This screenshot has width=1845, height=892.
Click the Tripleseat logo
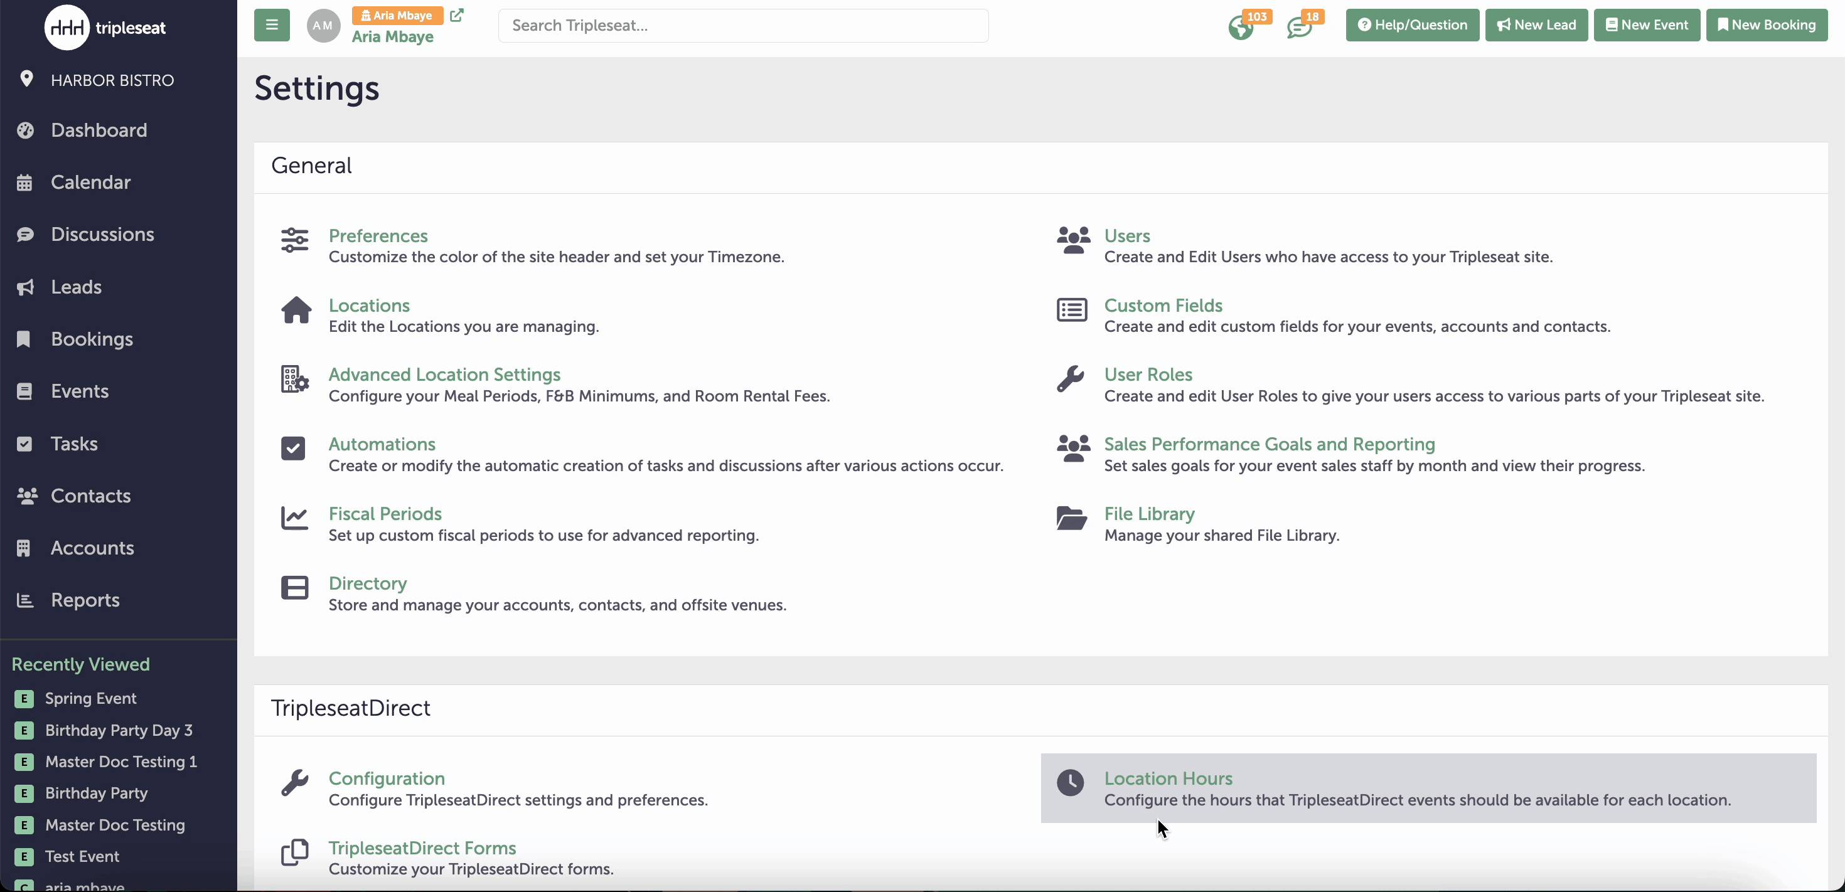pyautogui.click(x=105, y=27)
